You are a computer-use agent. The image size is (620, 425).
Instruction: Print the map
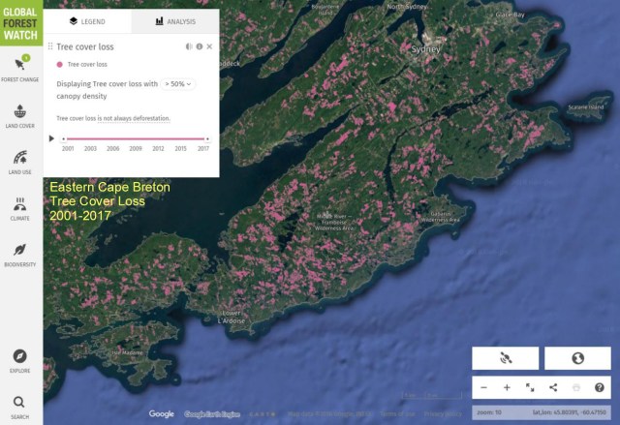(x=576, y=387)
